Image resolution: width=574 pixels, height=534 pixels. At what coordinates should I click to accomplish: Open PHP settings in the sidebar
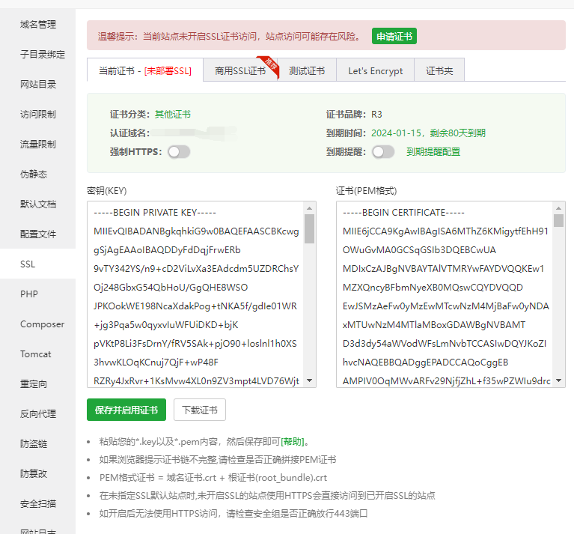coord(37,294)
